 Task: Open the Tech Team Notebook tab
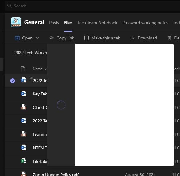(97, 23)
